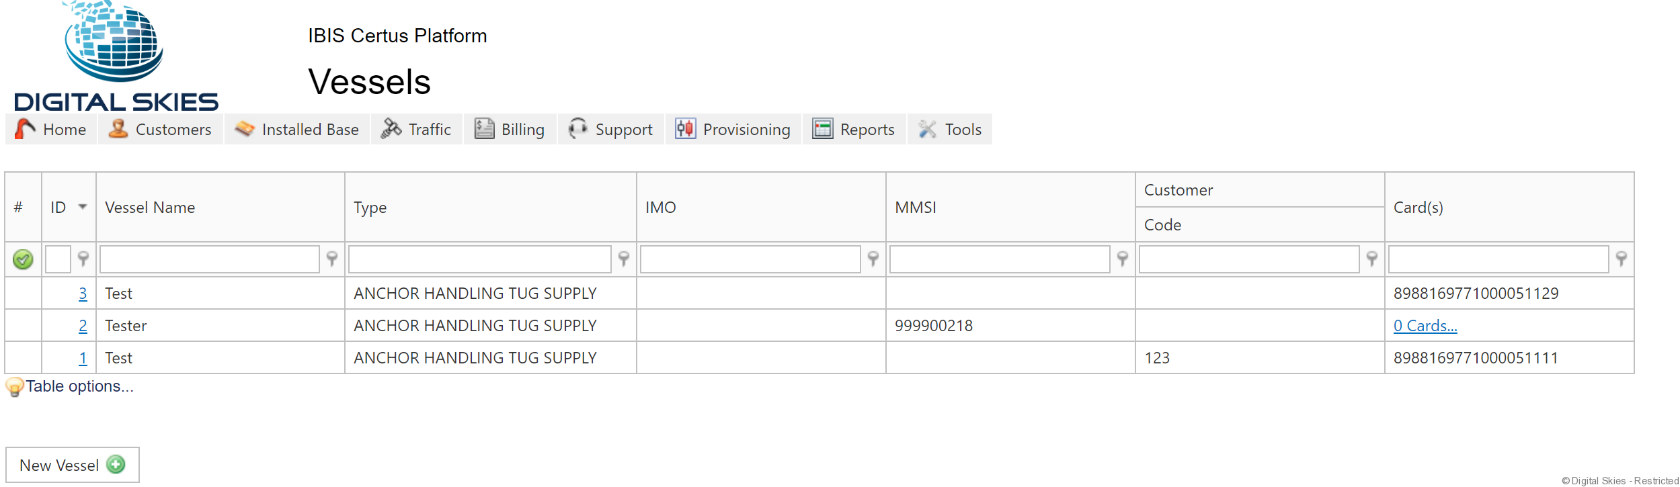Click the green checkmark filter-apply icon

point(23,259)
